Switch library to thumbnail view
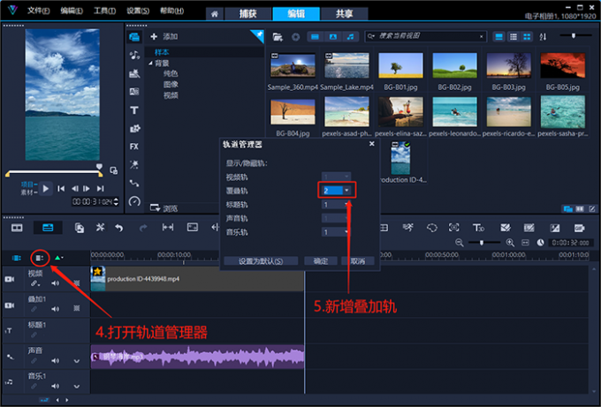This screenshot has height=407, width=601. [527, 37]
